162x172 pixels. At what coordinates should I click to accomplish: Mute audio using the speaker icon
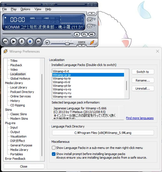47,43
